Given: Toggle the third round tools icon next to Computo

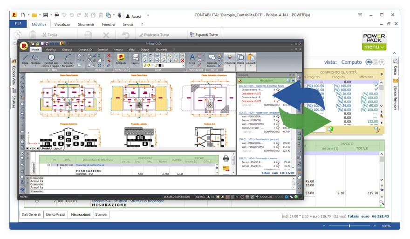Looking at the screenshot, I should pos(383,62).
